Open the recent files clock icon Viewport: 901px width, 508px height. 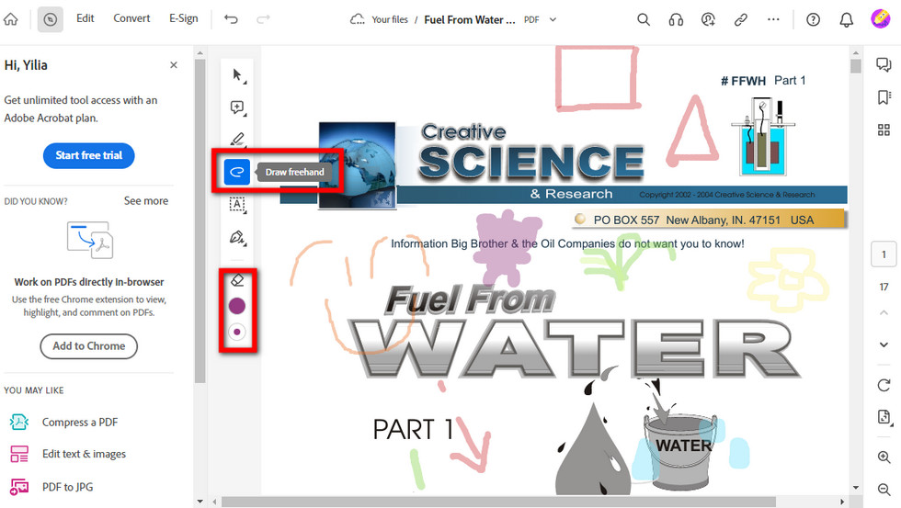pyautogui.click(x=50, y=19)
